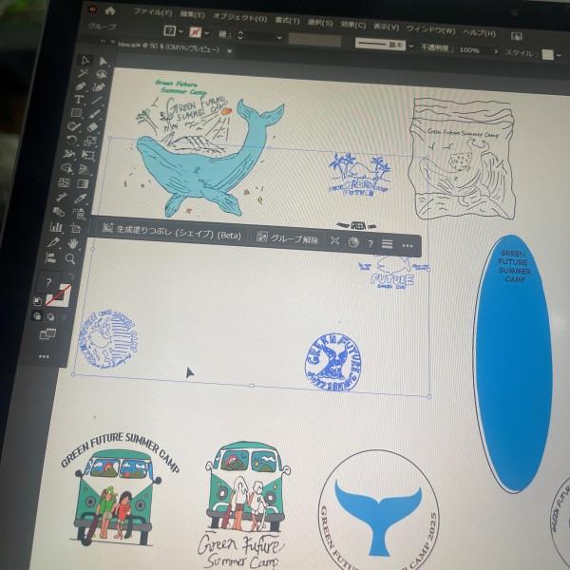Open stroke color dropdown arrow in the control bar

tap(207, 33)
